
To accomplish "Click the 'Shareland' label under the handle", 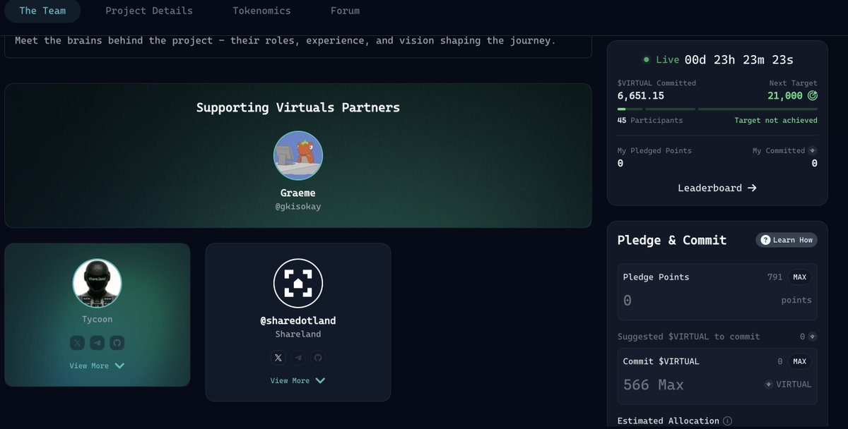I will pos(298,334).
